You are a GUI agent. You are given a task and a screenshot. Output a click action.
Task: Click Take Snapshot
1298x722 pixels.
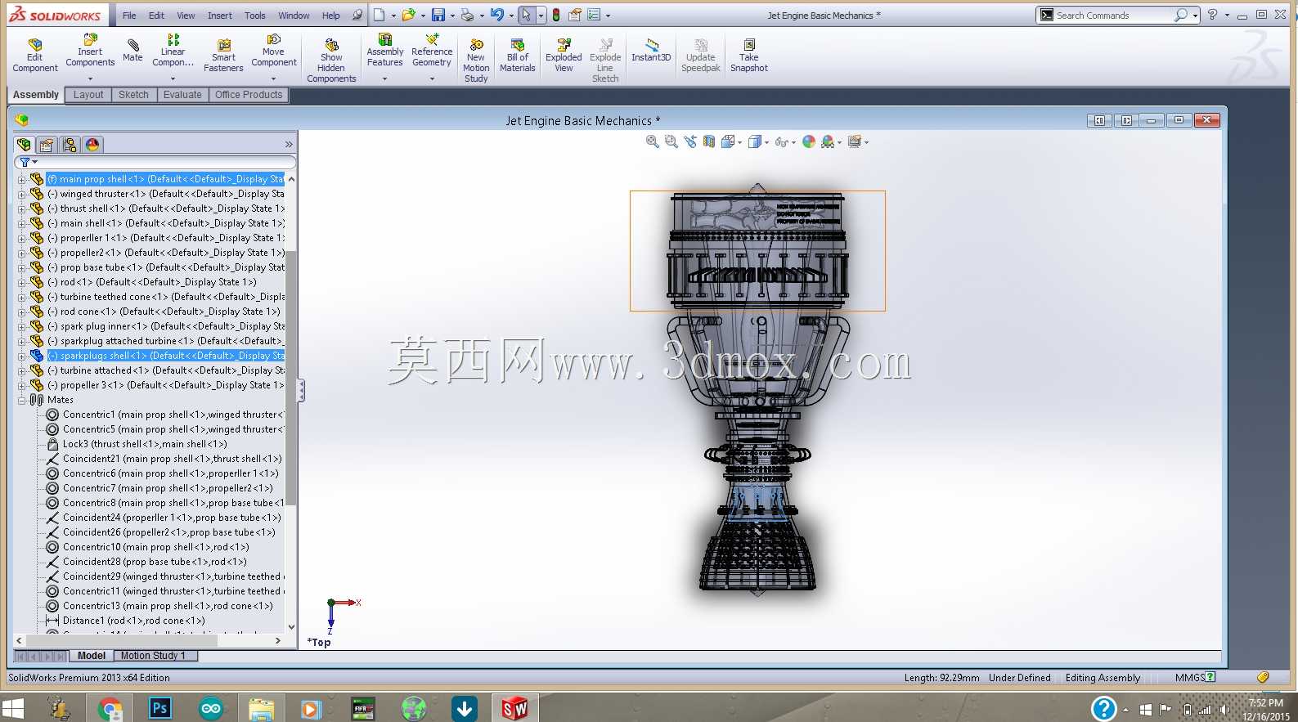pyautogui.click(x=749, y=56)
